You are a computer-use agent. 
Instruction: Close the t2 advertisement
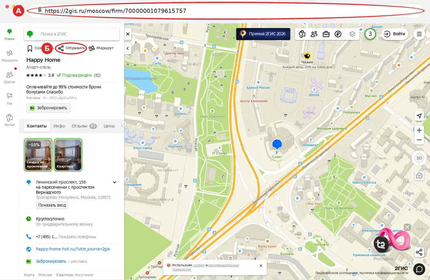point(407,227)
